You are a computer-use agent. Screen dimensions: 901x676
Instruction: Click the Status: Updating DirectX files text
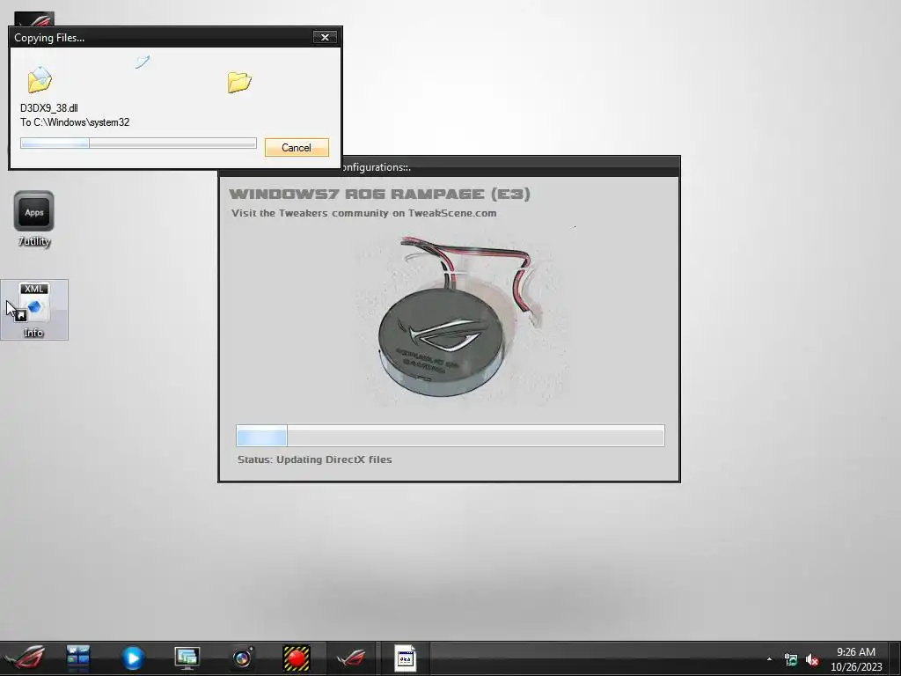[314, 459]
